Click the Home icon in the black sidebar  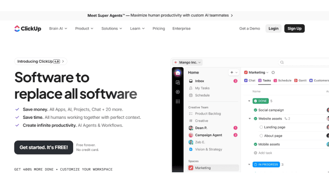[178, 73]
